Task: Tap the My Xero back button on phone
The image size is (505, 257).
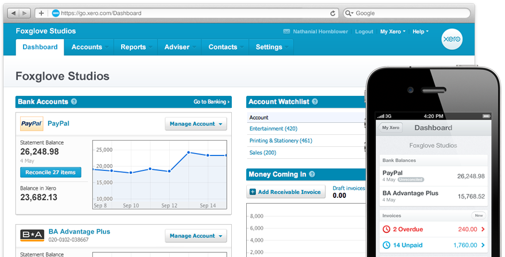Action: 390,128
